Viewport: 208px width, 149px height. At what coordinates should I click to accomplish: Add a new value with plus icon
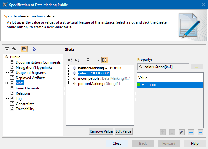pos(191,132)
